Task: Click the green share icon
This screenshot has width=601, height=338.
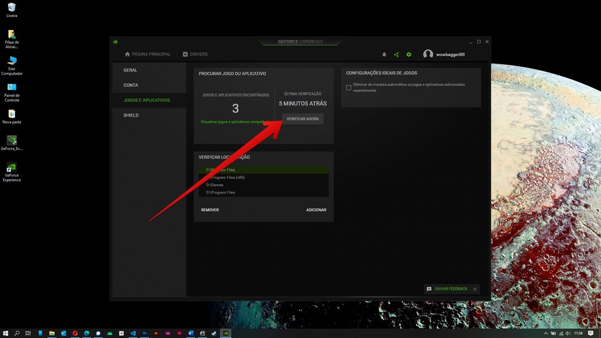Action: tap(396, 54)
